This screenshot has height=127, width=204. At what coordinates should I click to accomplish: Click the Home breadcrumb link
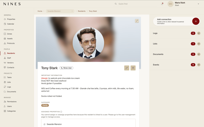point(40,11)
